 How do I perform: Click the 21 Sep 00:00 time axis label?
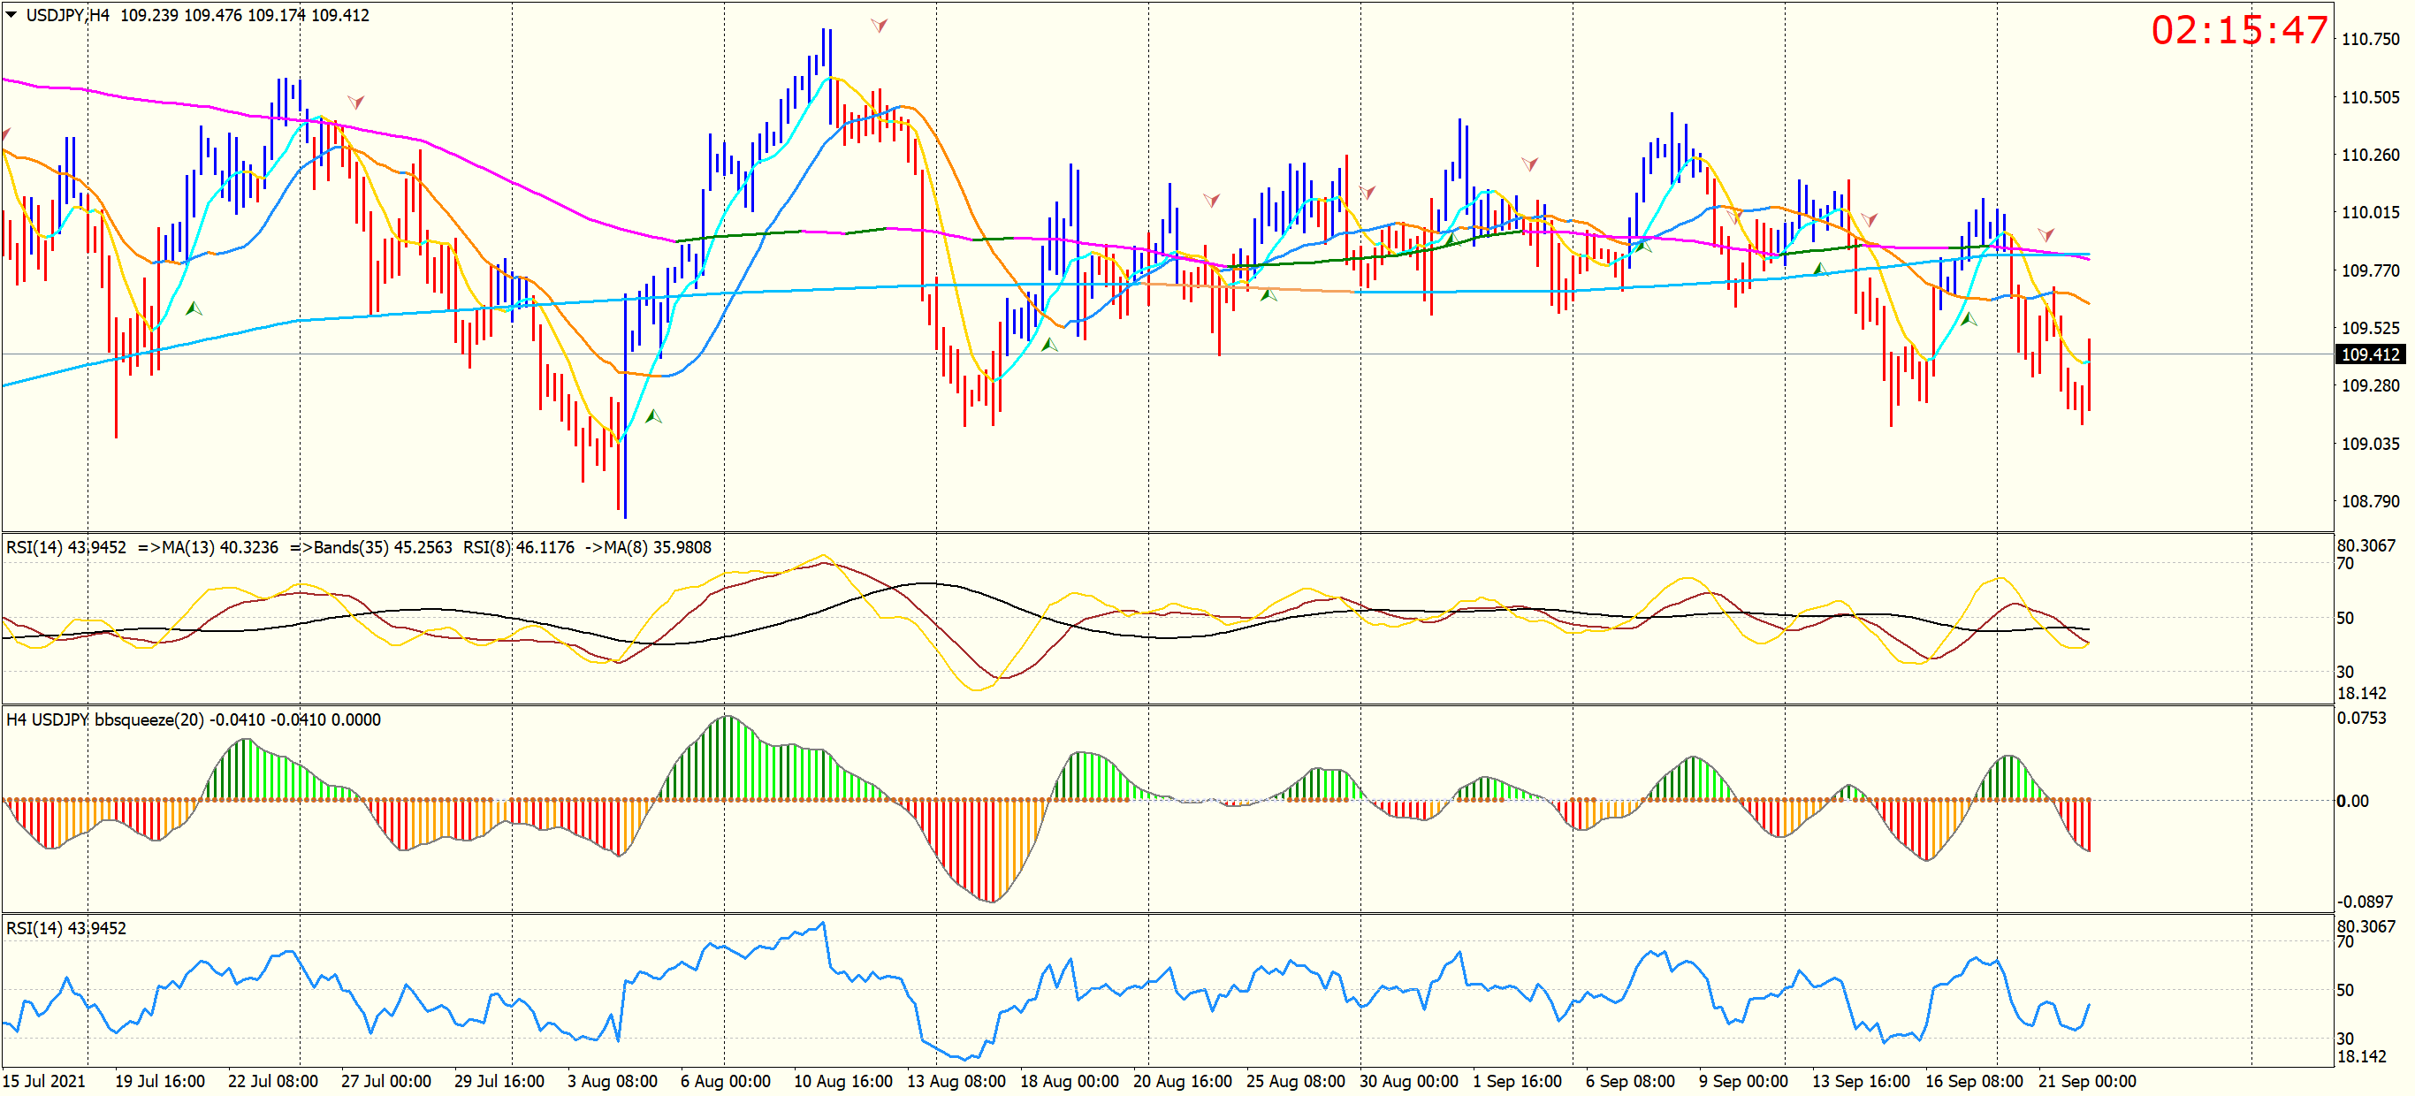[2086, 1081]
